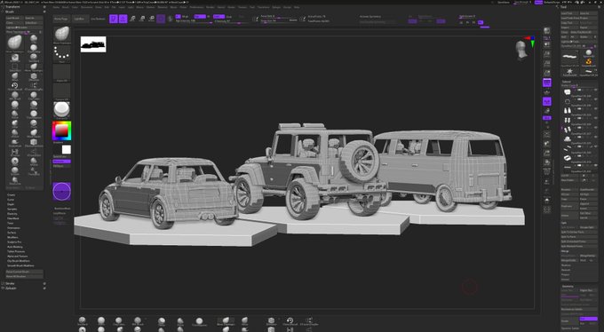Click Load Brush button
Screen dimensions: 604x332
click(x=14, y=18)
